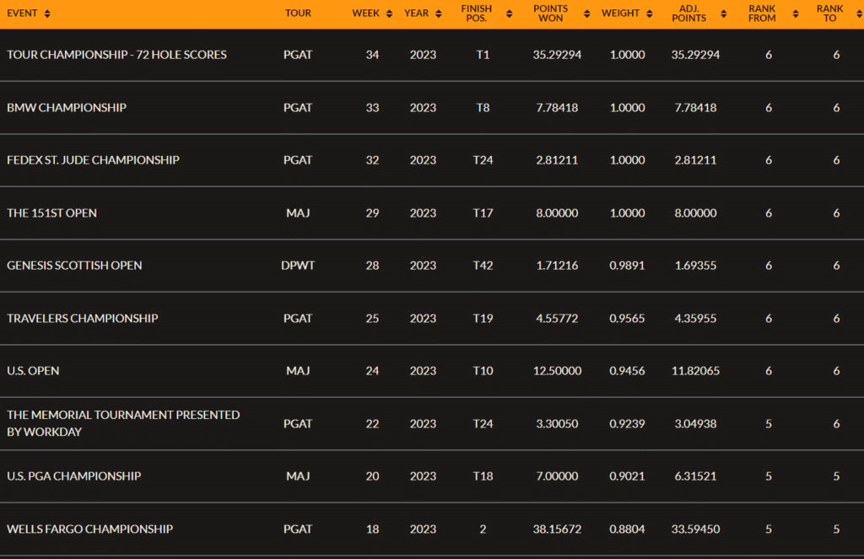Image resolution: width=864 pixels, height=559 pixels.
Task: Click the FINISH POS. header label
Action: tap(477, 13)
